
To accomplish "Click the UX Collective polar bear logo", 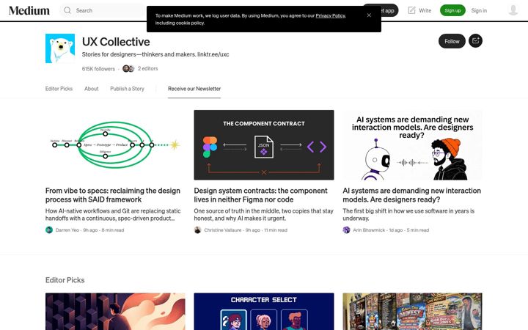I will pos(60,48).
